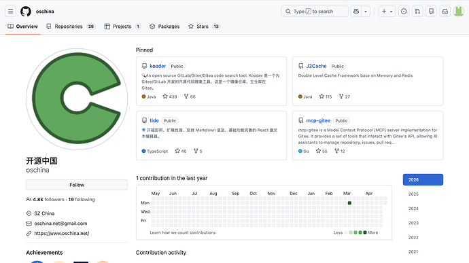View tide's 5 forks
469x263 pixels.
198,151
